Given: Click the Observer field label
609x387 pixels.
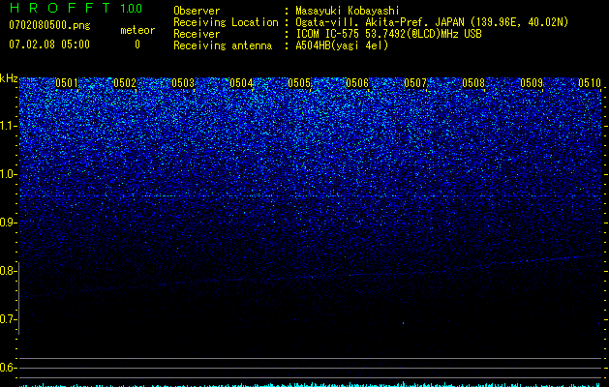Looking at the screenshot, I should (197, 11).
